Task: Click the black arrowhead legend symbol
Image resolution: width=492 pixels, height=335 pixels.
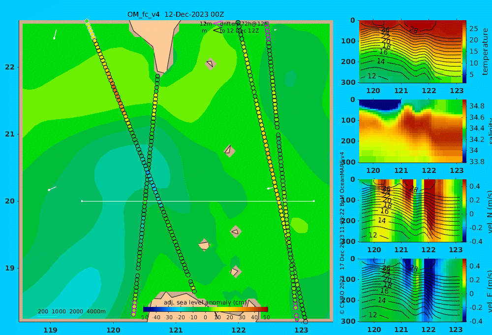Action: pyautogui.click(x=217, y=31)
